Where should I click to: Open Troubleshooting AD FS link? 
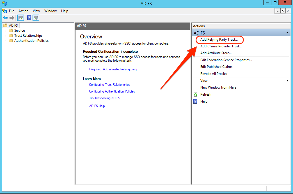pyautogui.click(x=104, y=98)
